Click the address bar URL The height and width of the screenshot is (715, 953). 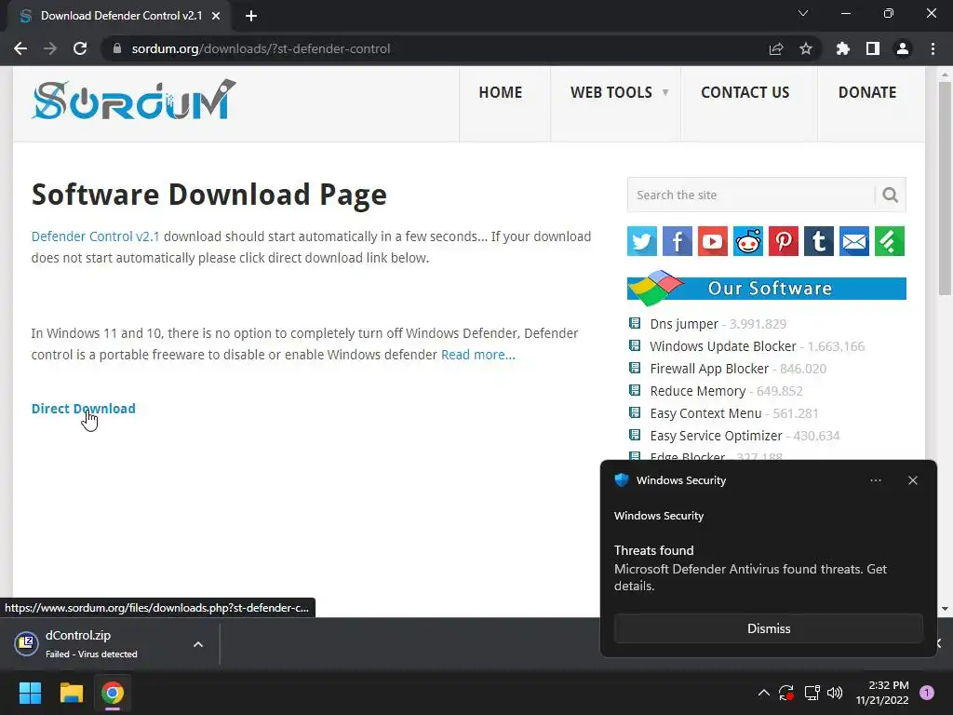point(261,48)
